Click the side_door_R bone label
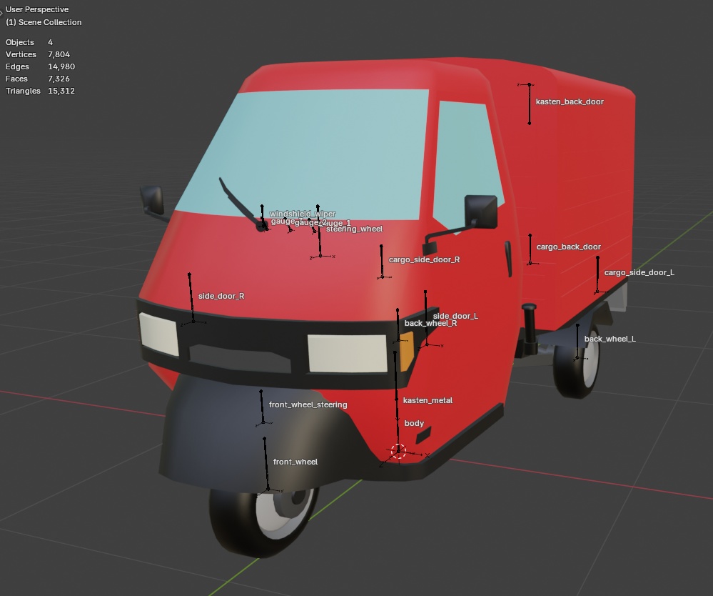713x596 pixels. tap(221, 296)
